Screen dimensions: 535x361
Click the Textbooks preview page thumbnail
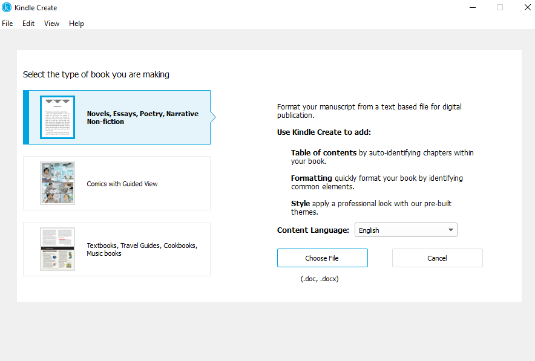point(57,249)
